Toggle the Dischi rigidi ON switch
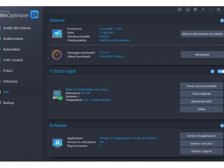Screen dimensions: 224x168 tap(221, 72)
